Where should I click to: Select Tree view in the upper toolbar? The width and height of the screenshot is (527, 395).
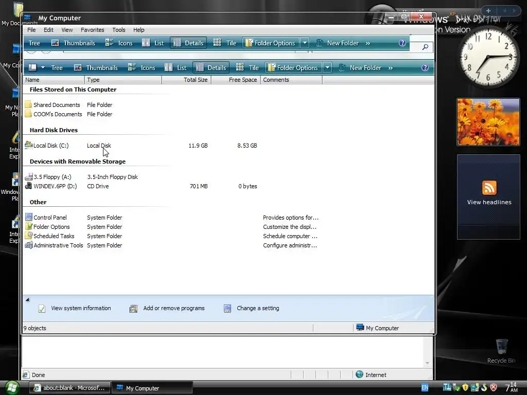click(34, 43)
